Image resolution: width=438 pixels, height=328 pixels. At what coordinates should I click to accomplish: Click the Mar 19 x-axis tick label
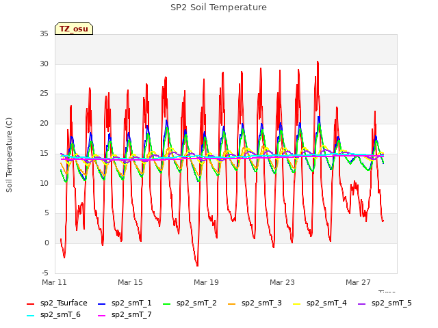pos(206,282)
